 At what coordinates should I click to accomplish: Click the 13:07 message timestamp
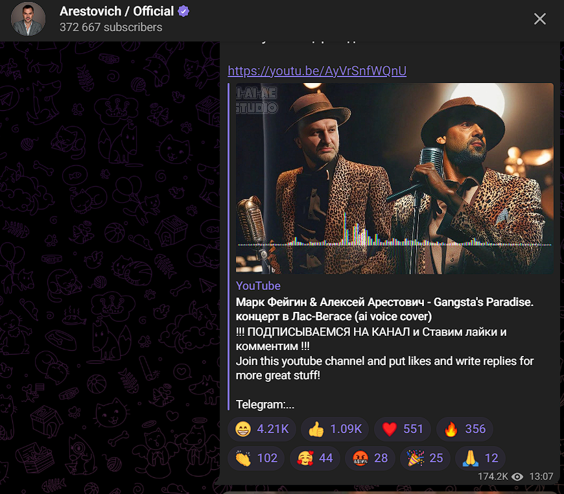point(541,476)
